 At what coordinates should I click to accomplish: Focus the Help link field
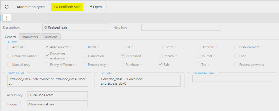[181, 27]
